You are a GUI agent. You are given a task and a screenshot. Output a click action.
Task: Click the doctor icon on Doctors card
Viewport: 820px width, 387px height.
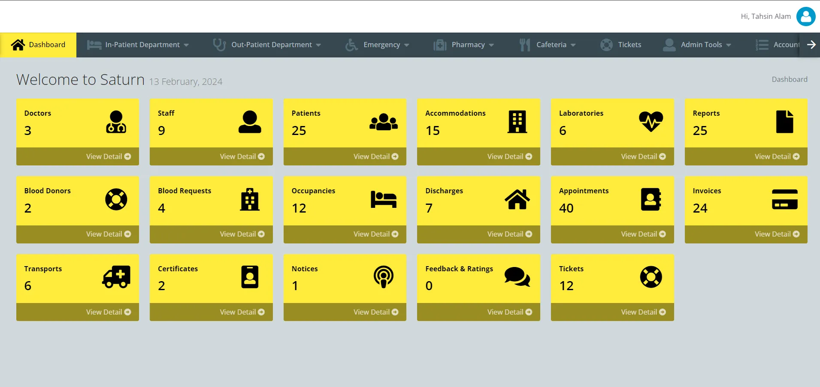click(116, 122)
